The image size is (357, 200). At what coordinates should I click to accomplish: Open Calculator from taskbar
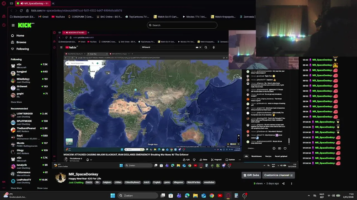tap(236, 196)
